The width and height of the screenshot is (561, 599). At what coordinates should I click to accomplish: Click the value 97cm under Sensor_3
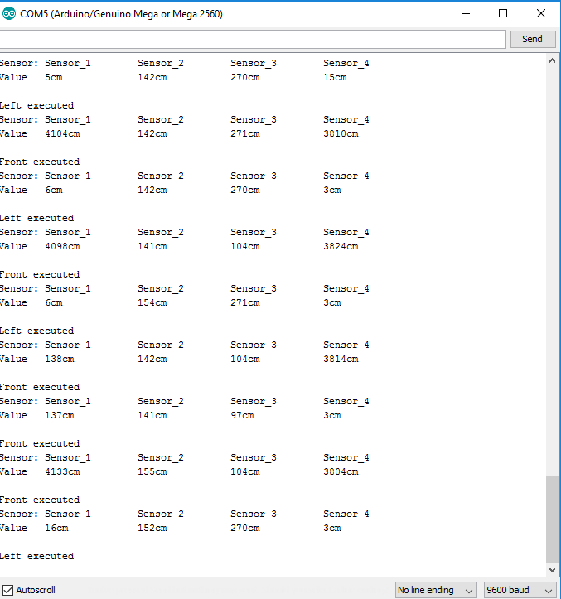click(242, 415)
